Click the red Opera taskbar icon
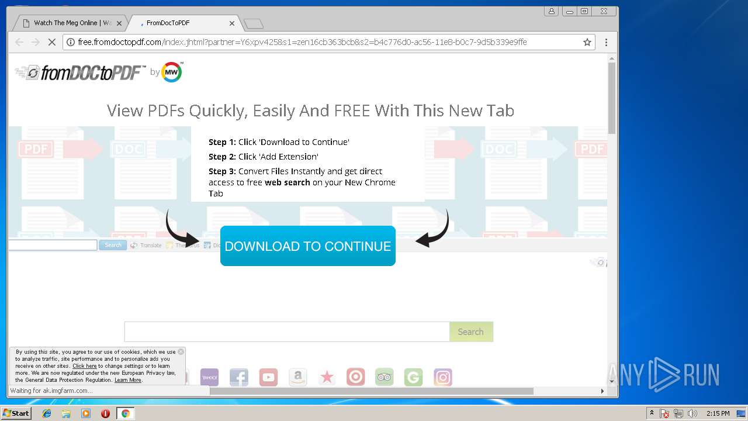The width and height of the screenshot is (748, 421). [105, 413]
